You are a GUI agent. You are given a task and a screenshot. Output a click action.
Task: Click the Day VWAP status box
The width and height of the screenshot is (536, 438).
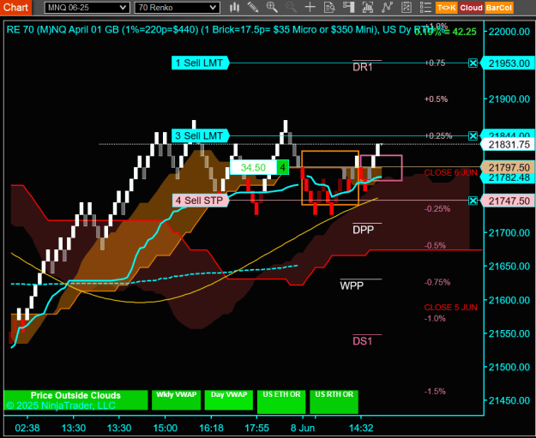click(229, 399)
